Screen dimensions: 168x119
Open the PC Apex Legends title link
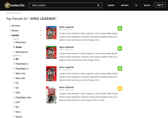tap(66, 67)
